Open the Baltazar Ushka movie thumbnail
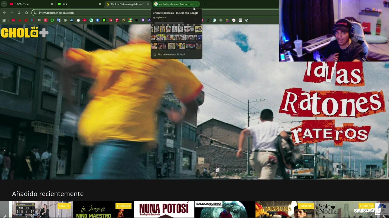389x218 pixels. (x=225, y=210)
